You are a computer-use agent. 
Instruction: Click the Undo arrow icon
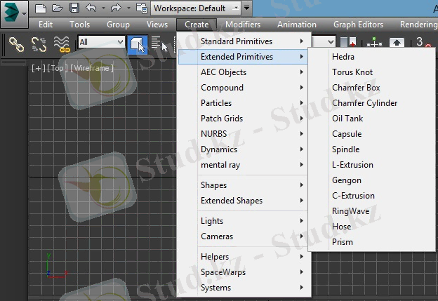[91, 8]
